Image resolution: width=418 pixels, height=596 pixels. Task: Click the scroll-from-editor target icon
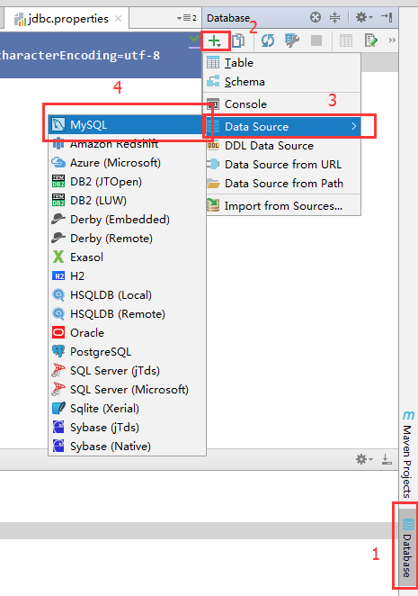[316, 17]
